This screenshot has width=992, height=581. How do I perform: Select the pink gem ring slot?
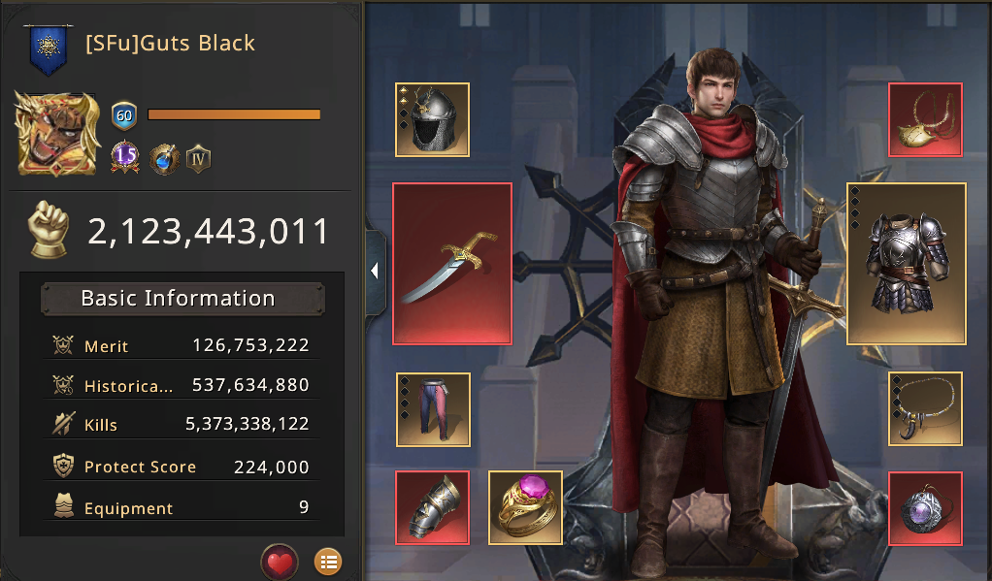525,507
